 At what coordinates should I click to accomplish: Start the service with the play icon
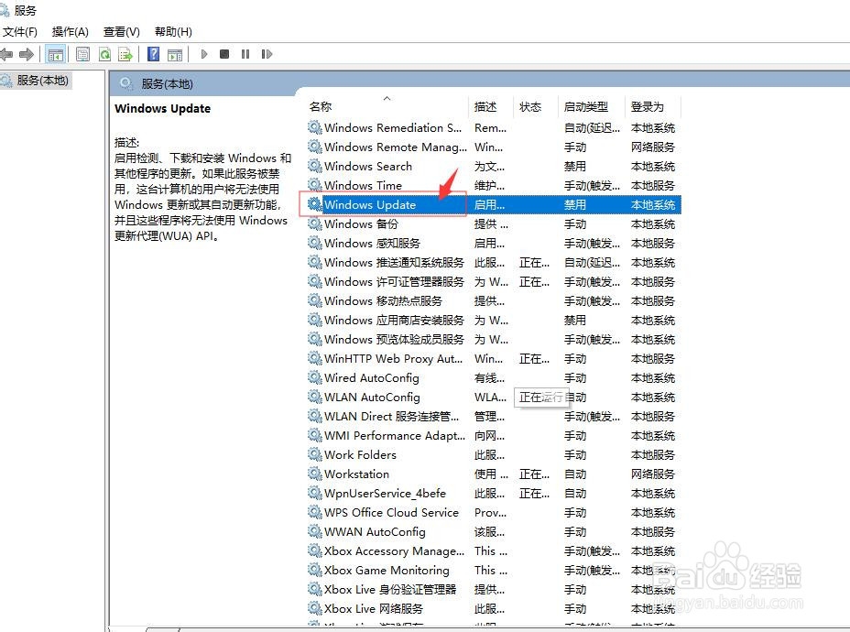pyautogui.click(x=203, y=53)
